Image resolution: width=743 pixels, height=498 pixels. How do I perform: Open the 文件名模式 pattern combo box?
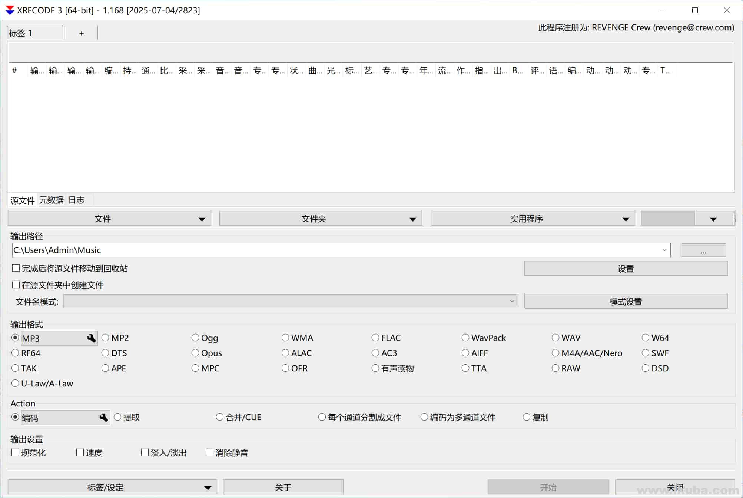coord(291,301)
